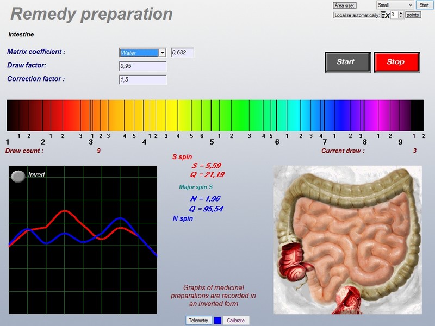
Task: Click the Correction factor input field
Action: 142,80
